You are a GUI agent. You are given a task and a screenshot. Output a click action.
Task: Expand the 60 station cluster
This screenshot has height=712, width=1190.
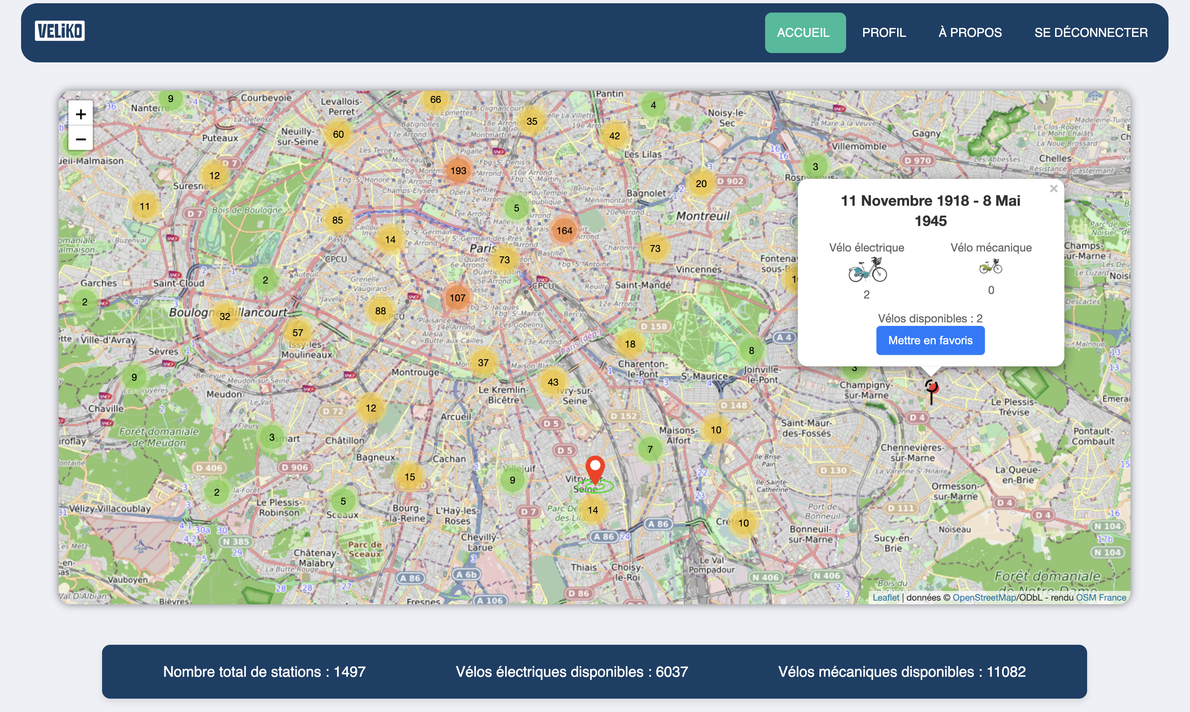coord(338,134)
